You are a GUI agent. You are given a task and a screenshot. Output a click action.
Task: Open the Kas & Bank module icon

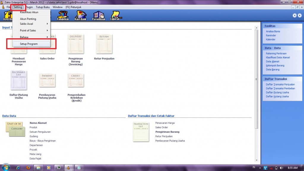pos(80,15)
